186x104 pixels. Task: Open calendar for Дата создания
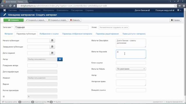click(52, 53)
